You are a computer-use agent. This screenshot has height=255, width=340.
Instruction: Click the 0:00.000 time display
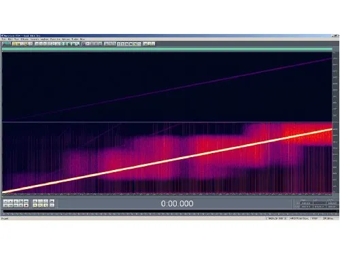click(x=177, y=203)
